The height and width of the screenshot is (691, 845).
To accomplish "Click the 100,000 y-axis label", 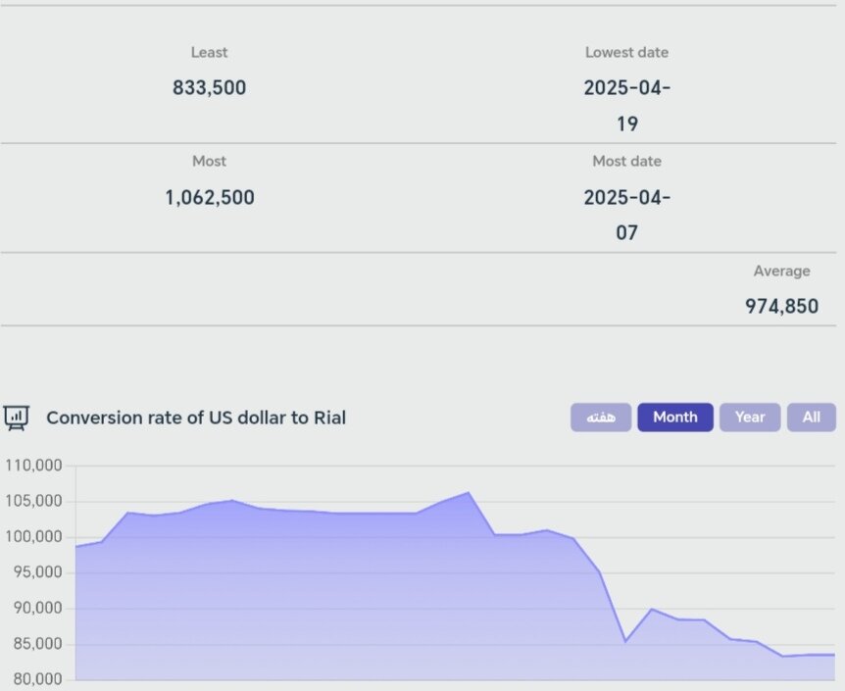I will coord(35,537).
